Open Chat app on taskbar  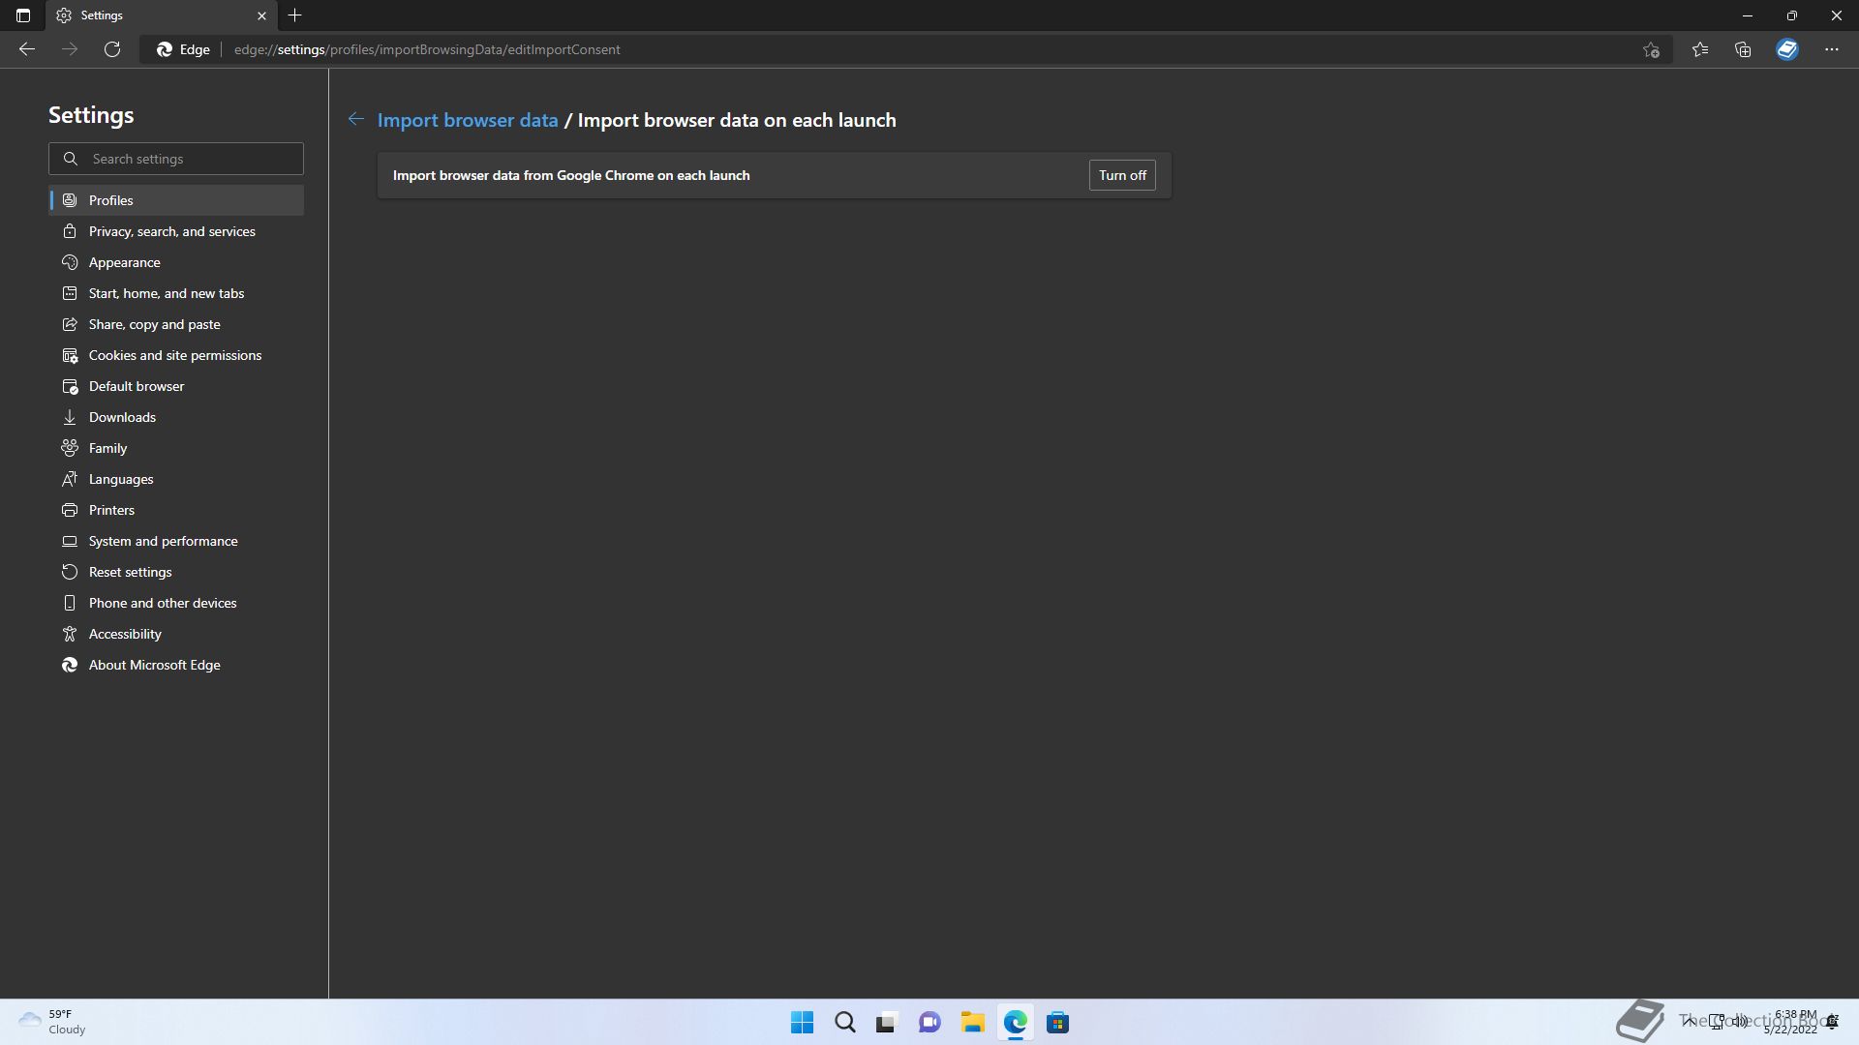click(929, 1023)
